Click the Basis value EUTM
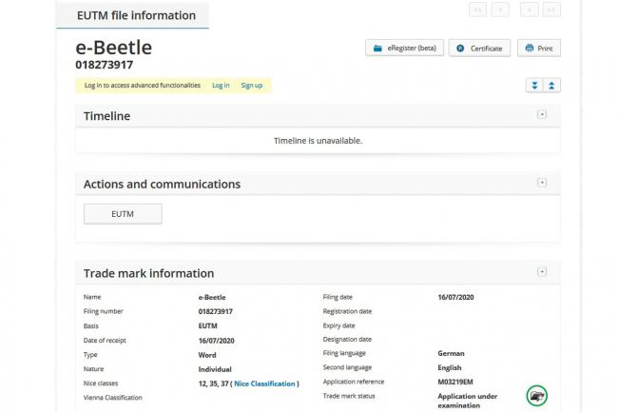Screen dimensions: 618x413 (x=207, y=325)
